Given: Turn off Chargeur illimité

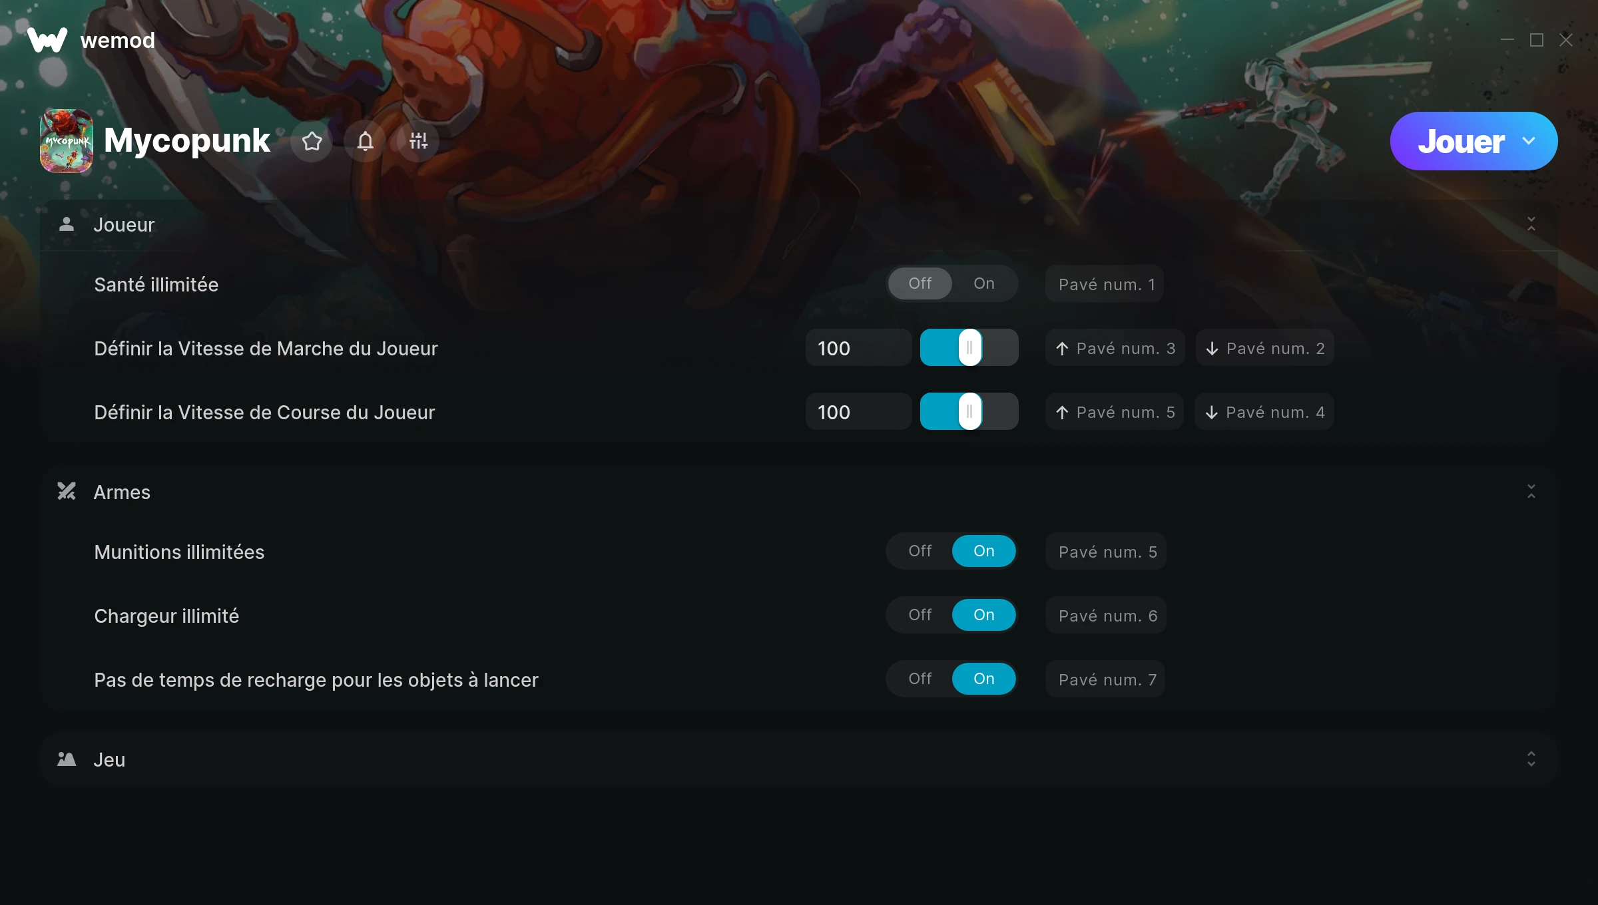Looking at the screenshot, I should (920, 615).
